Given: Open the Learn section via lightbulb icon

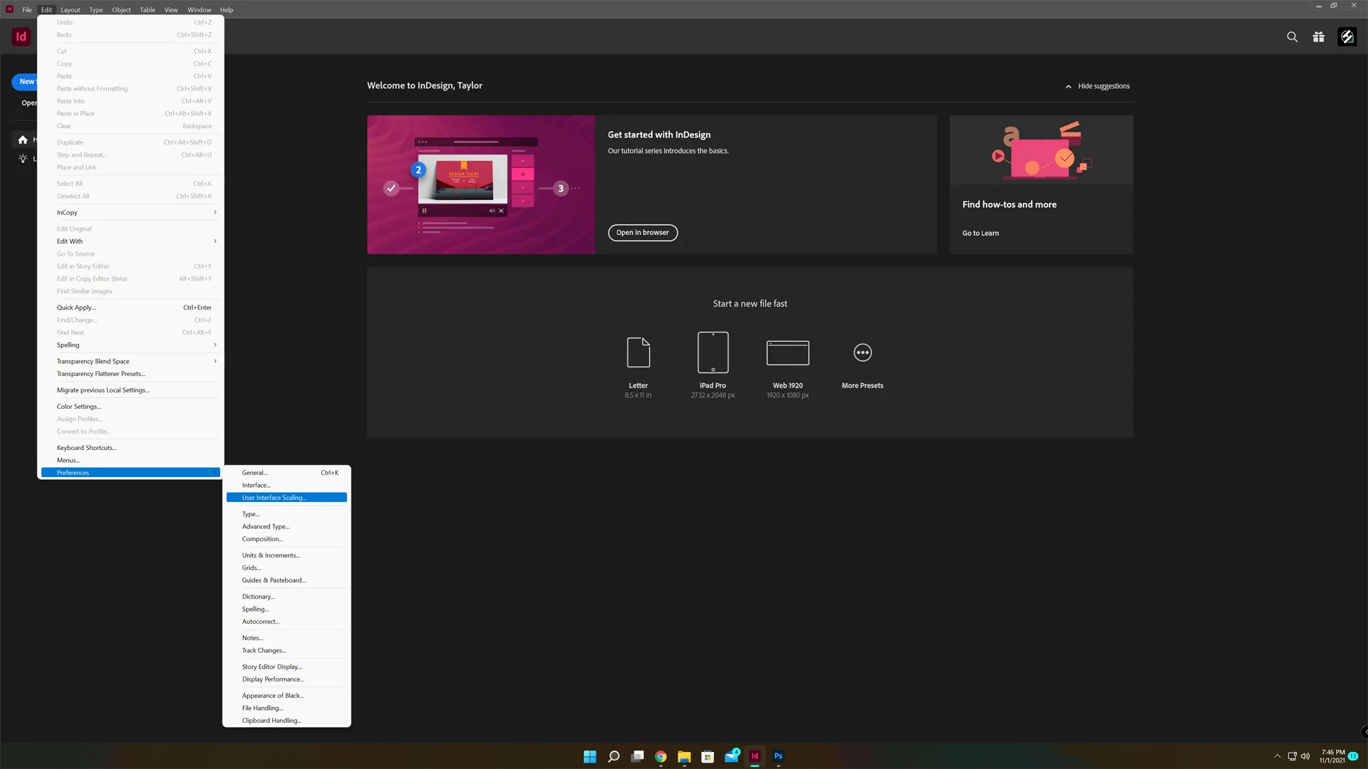Looking at the screenshot, I should pos(23,158).
